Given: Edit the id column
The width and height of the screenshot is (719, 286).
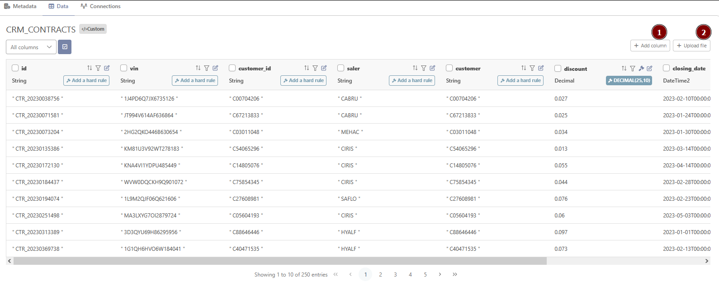Looking at the screenshot, I should coord(107,68).
